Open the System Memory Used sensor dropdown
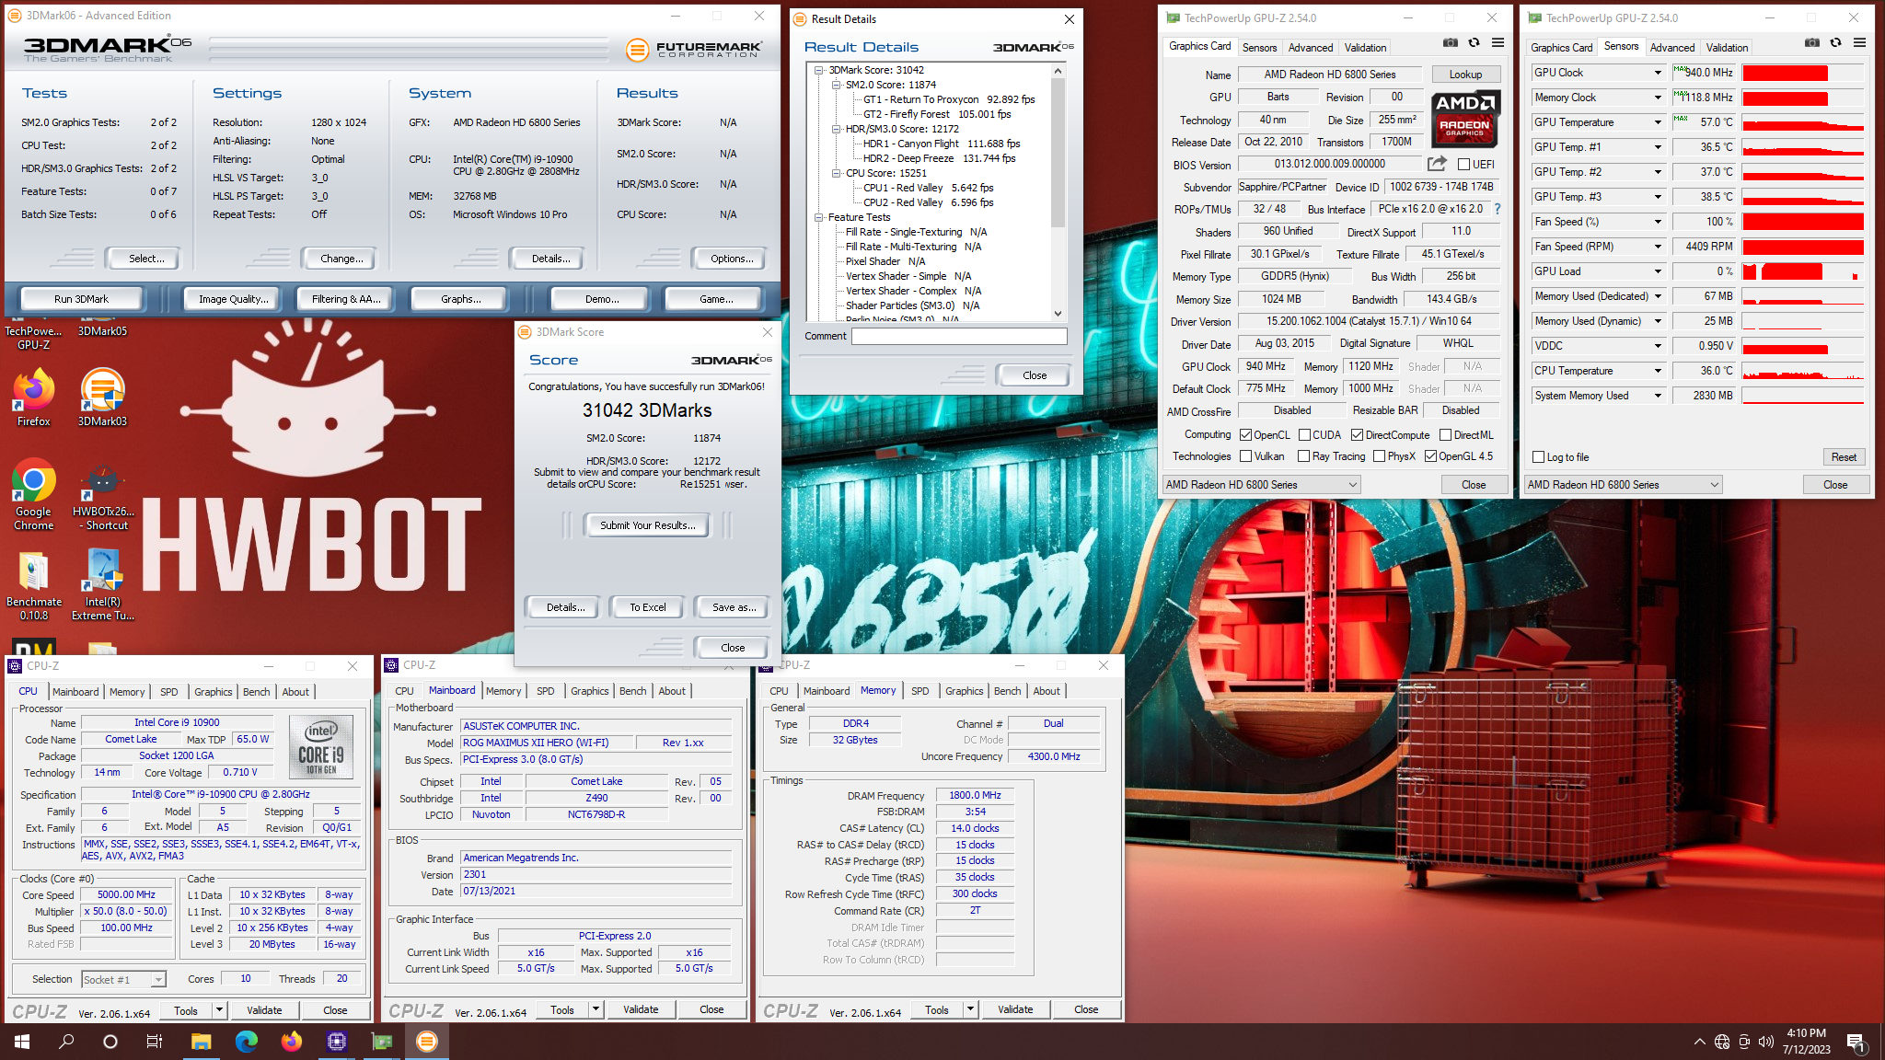The image size is (1885, 1060). tap(1658, 396)
